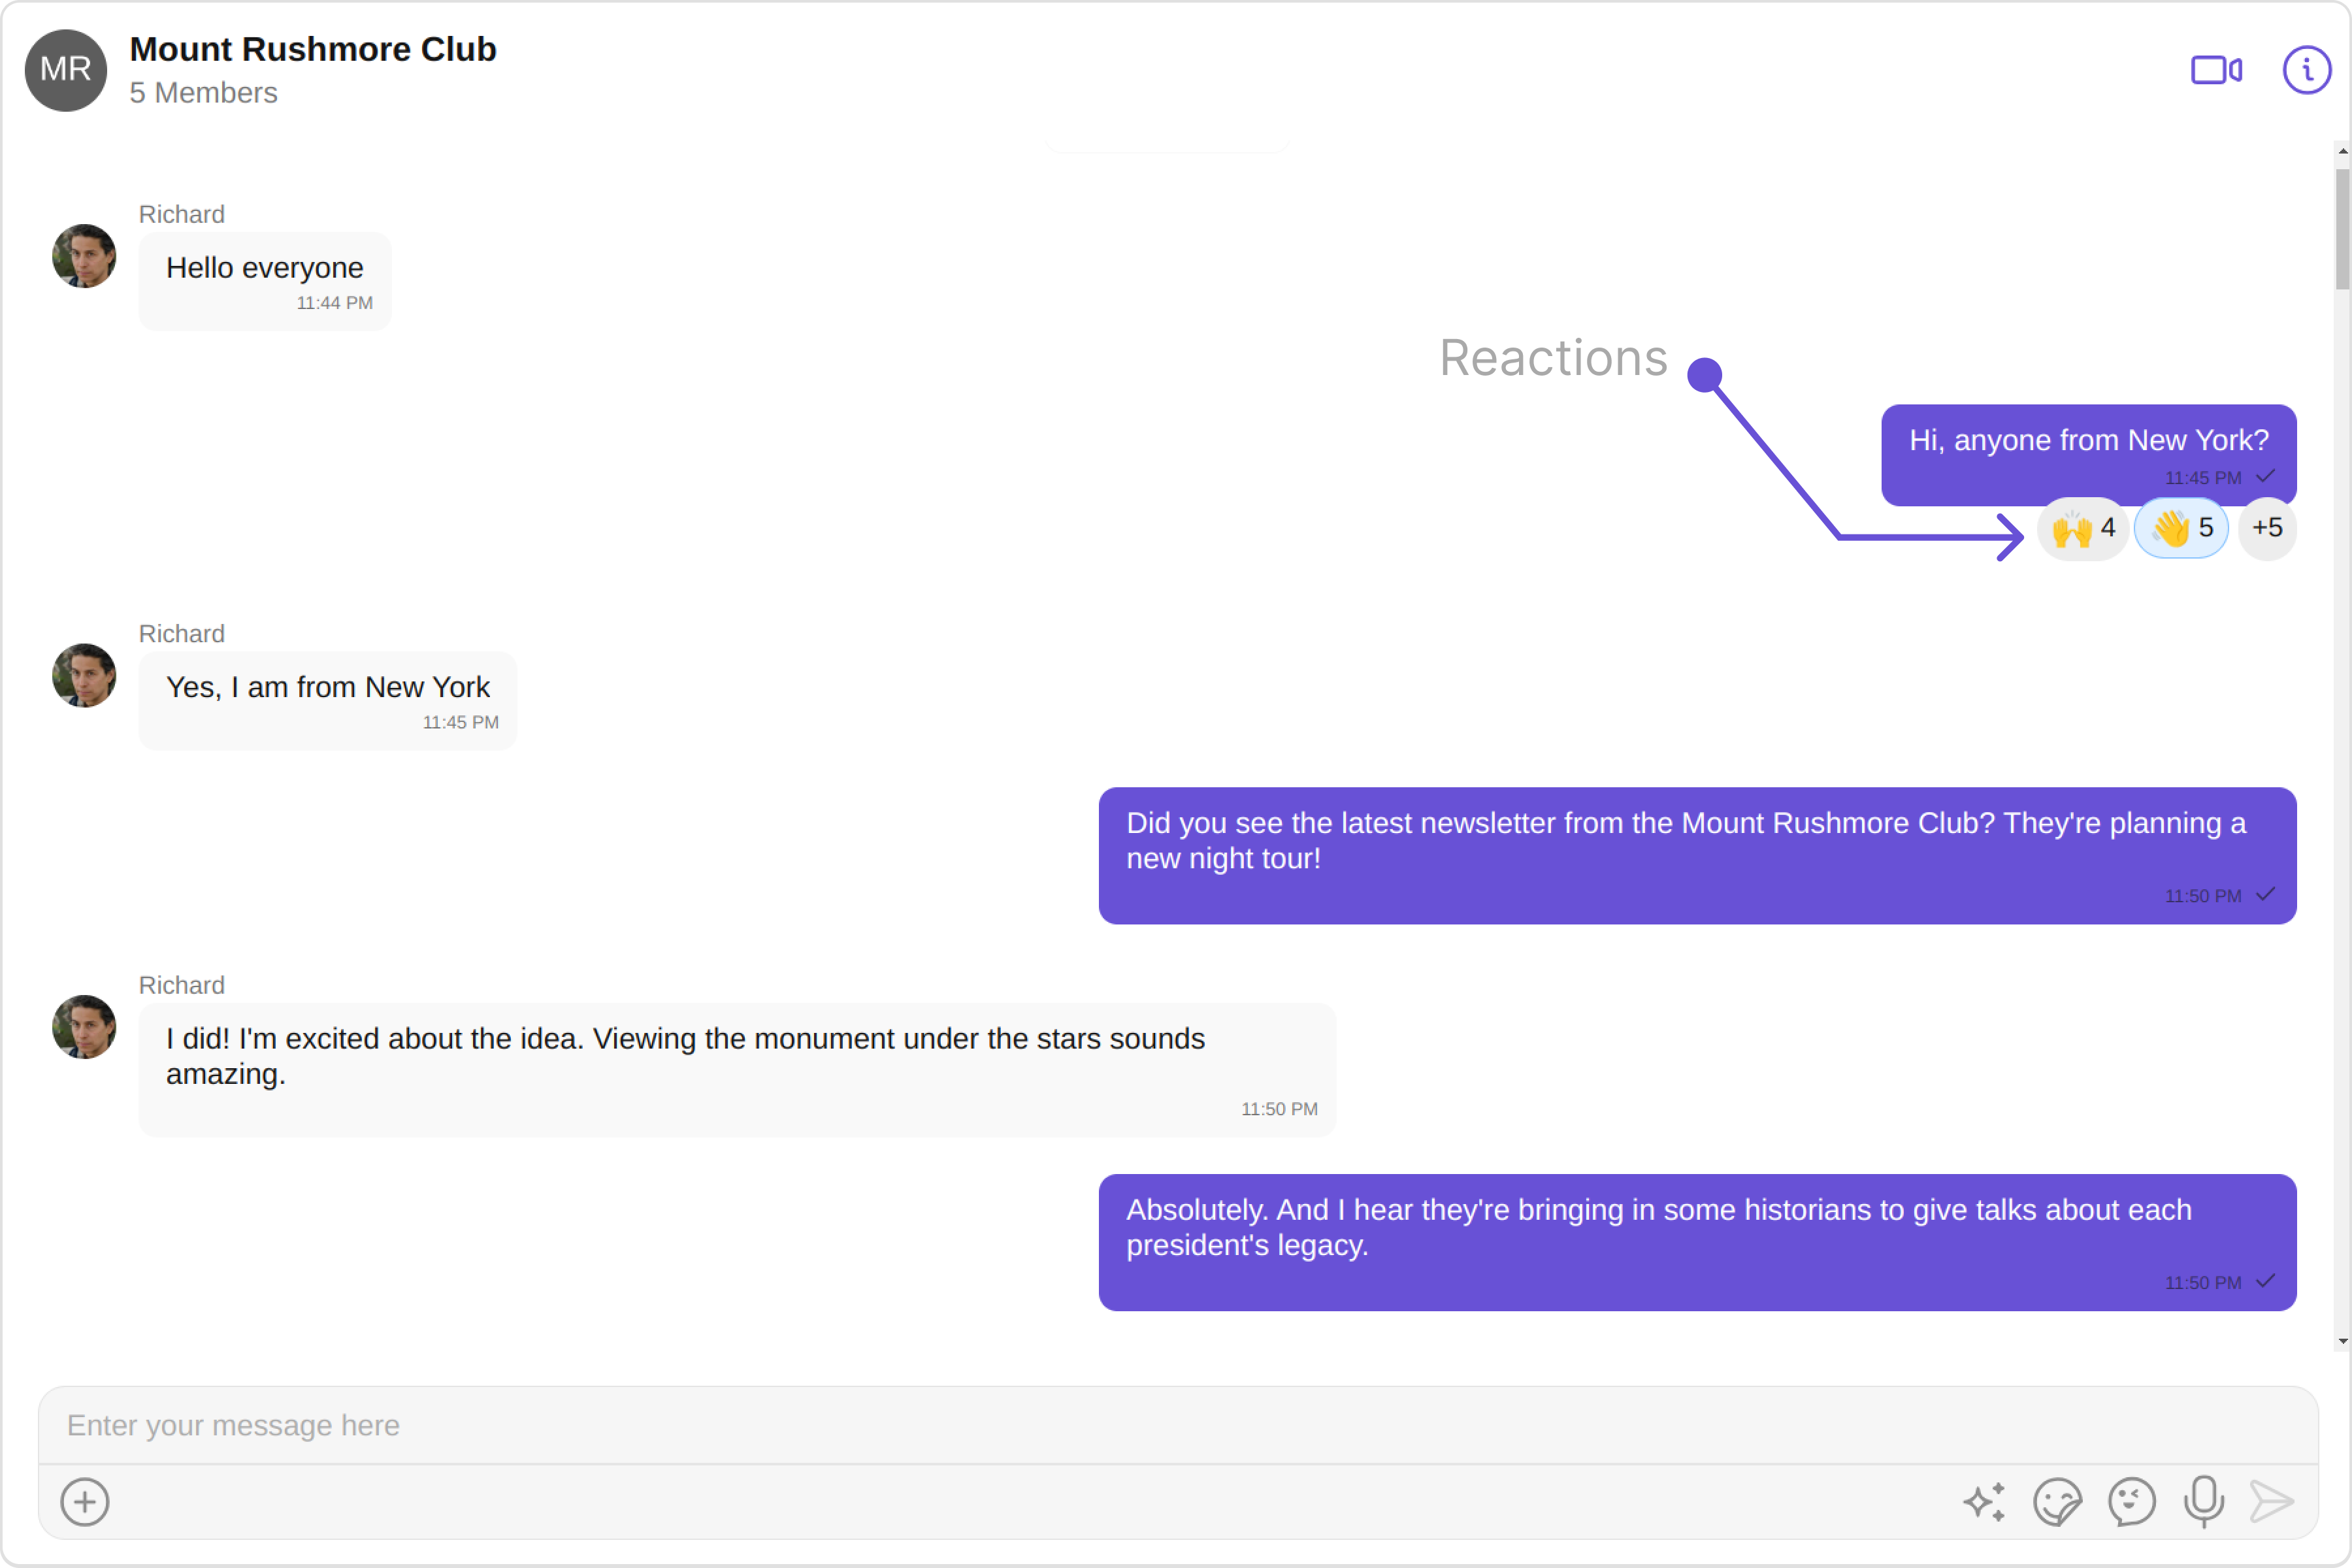
Task: Open the emoji picker
Action: coord(2131,1501)
